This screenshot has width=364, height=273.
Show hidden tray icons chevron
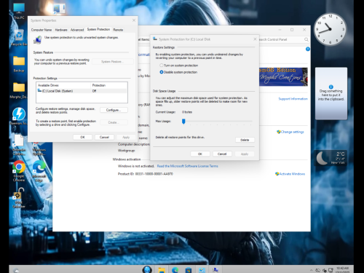click(311, 270)
